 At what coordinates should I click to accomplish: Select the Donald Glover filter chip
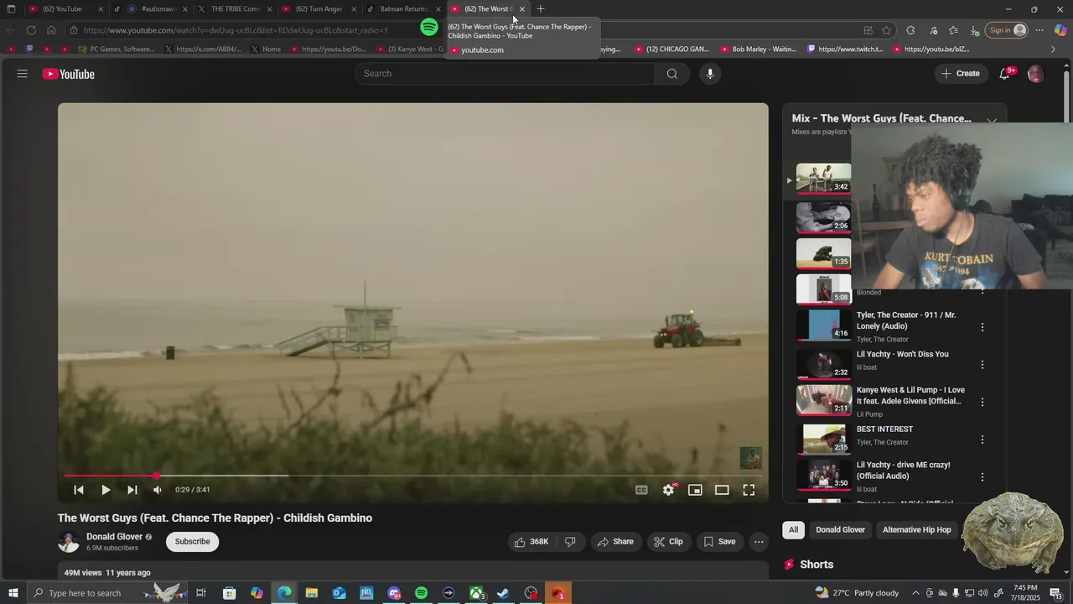[x=840, y=530]
